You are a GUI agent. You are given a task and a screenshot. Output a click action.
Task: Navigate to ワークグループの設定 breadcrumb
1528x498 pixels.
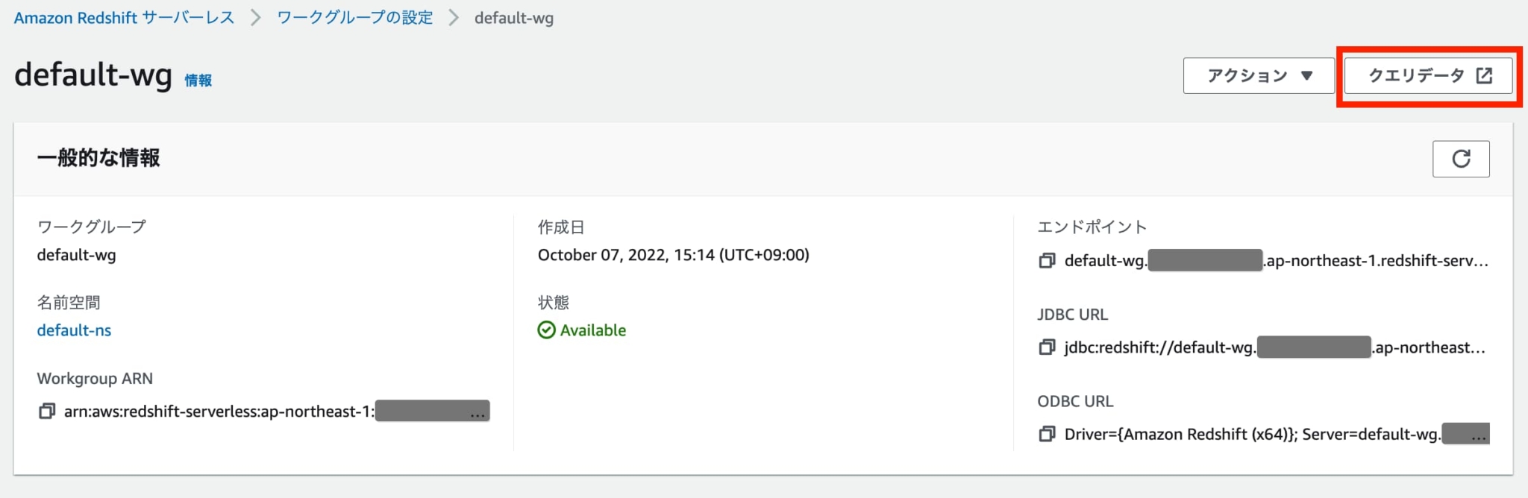coord(354,18)
